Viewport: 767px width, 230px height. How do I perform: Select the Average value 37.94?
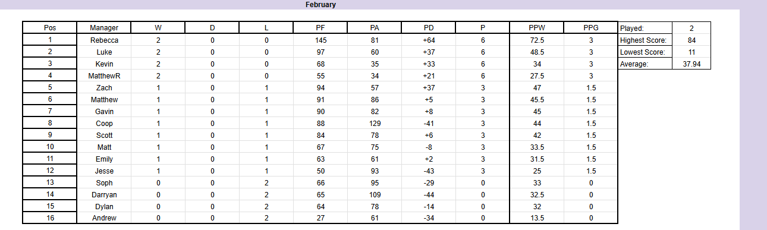click(x=691, y=64)
